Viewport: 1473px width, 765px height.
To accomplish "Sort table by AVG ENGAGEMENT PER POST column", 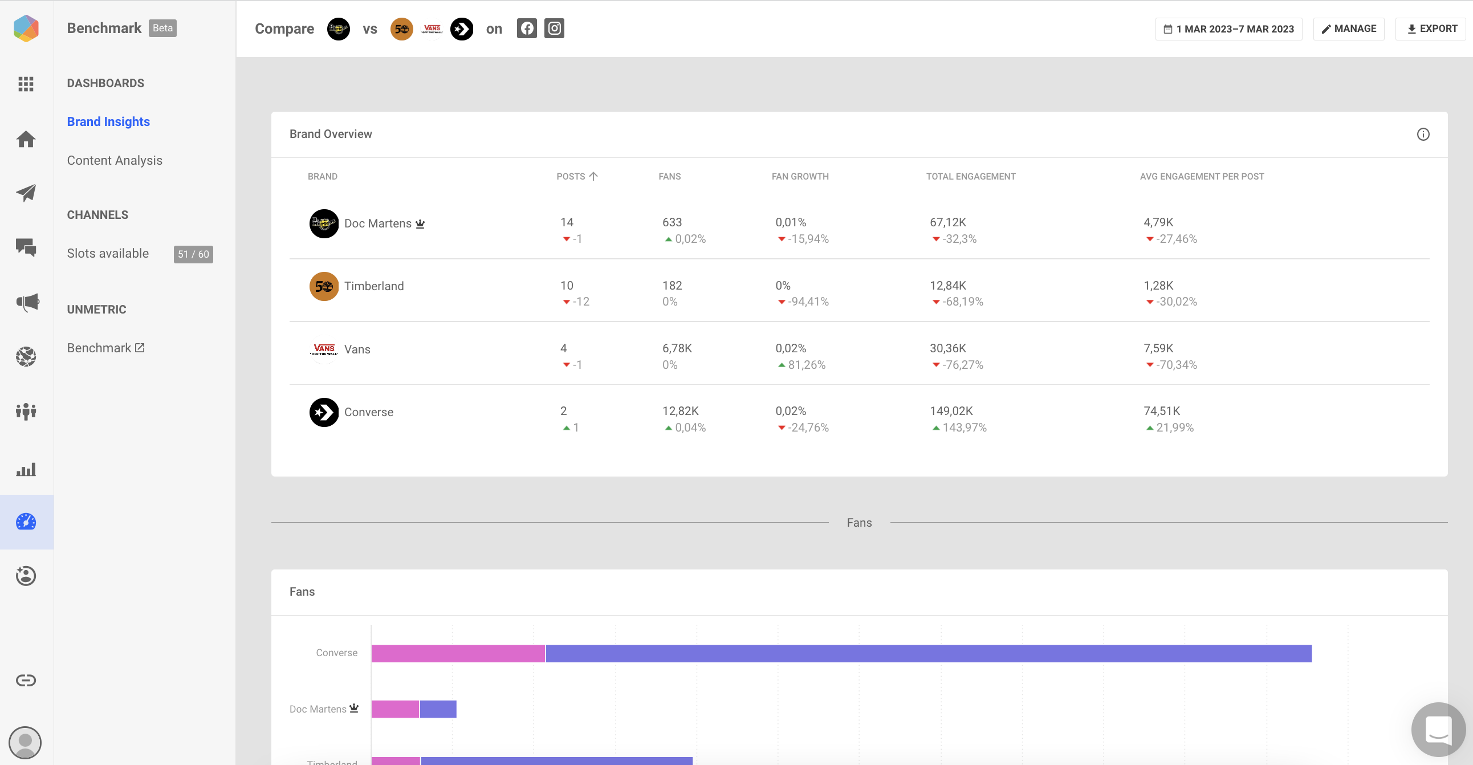I will [x=1202, y=177].
